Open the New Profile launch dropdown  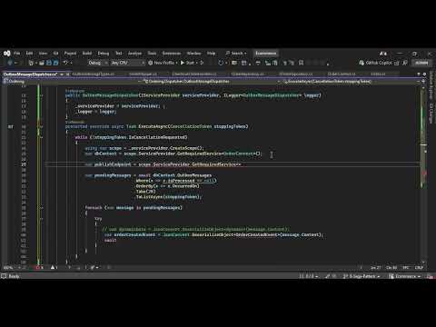coord(163,63)
